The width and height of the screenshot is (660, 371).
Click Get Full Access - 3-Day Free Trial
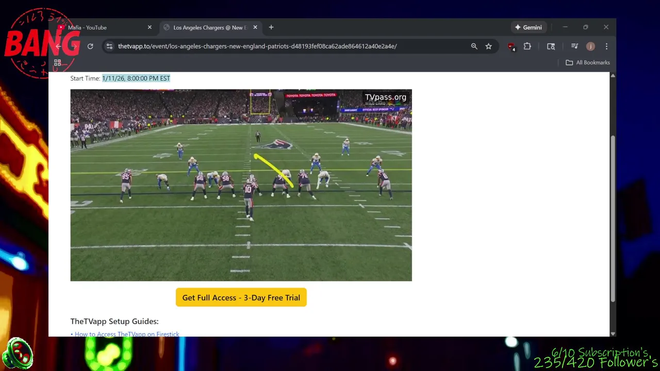(x=241, y=297)
